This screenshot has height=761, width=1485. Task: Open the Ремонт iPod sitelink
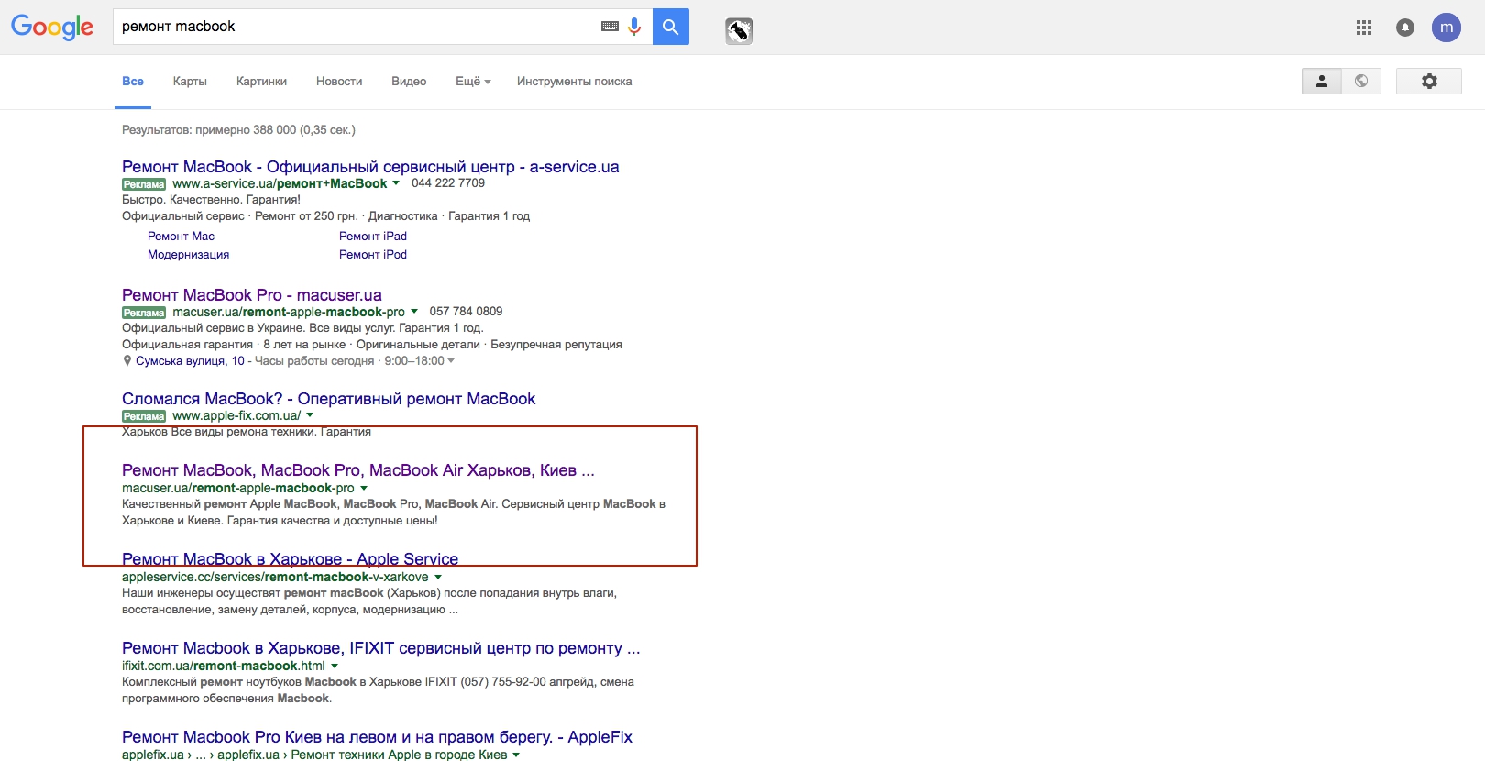point(373,255)
